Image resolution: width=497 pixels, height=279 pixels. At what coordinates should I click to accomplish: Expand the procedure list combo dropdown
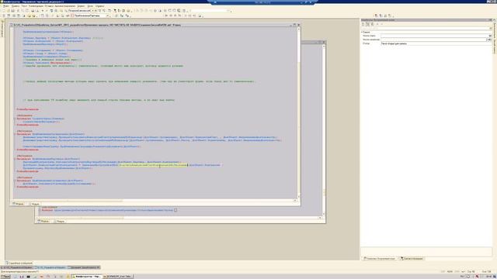(107, 15)
